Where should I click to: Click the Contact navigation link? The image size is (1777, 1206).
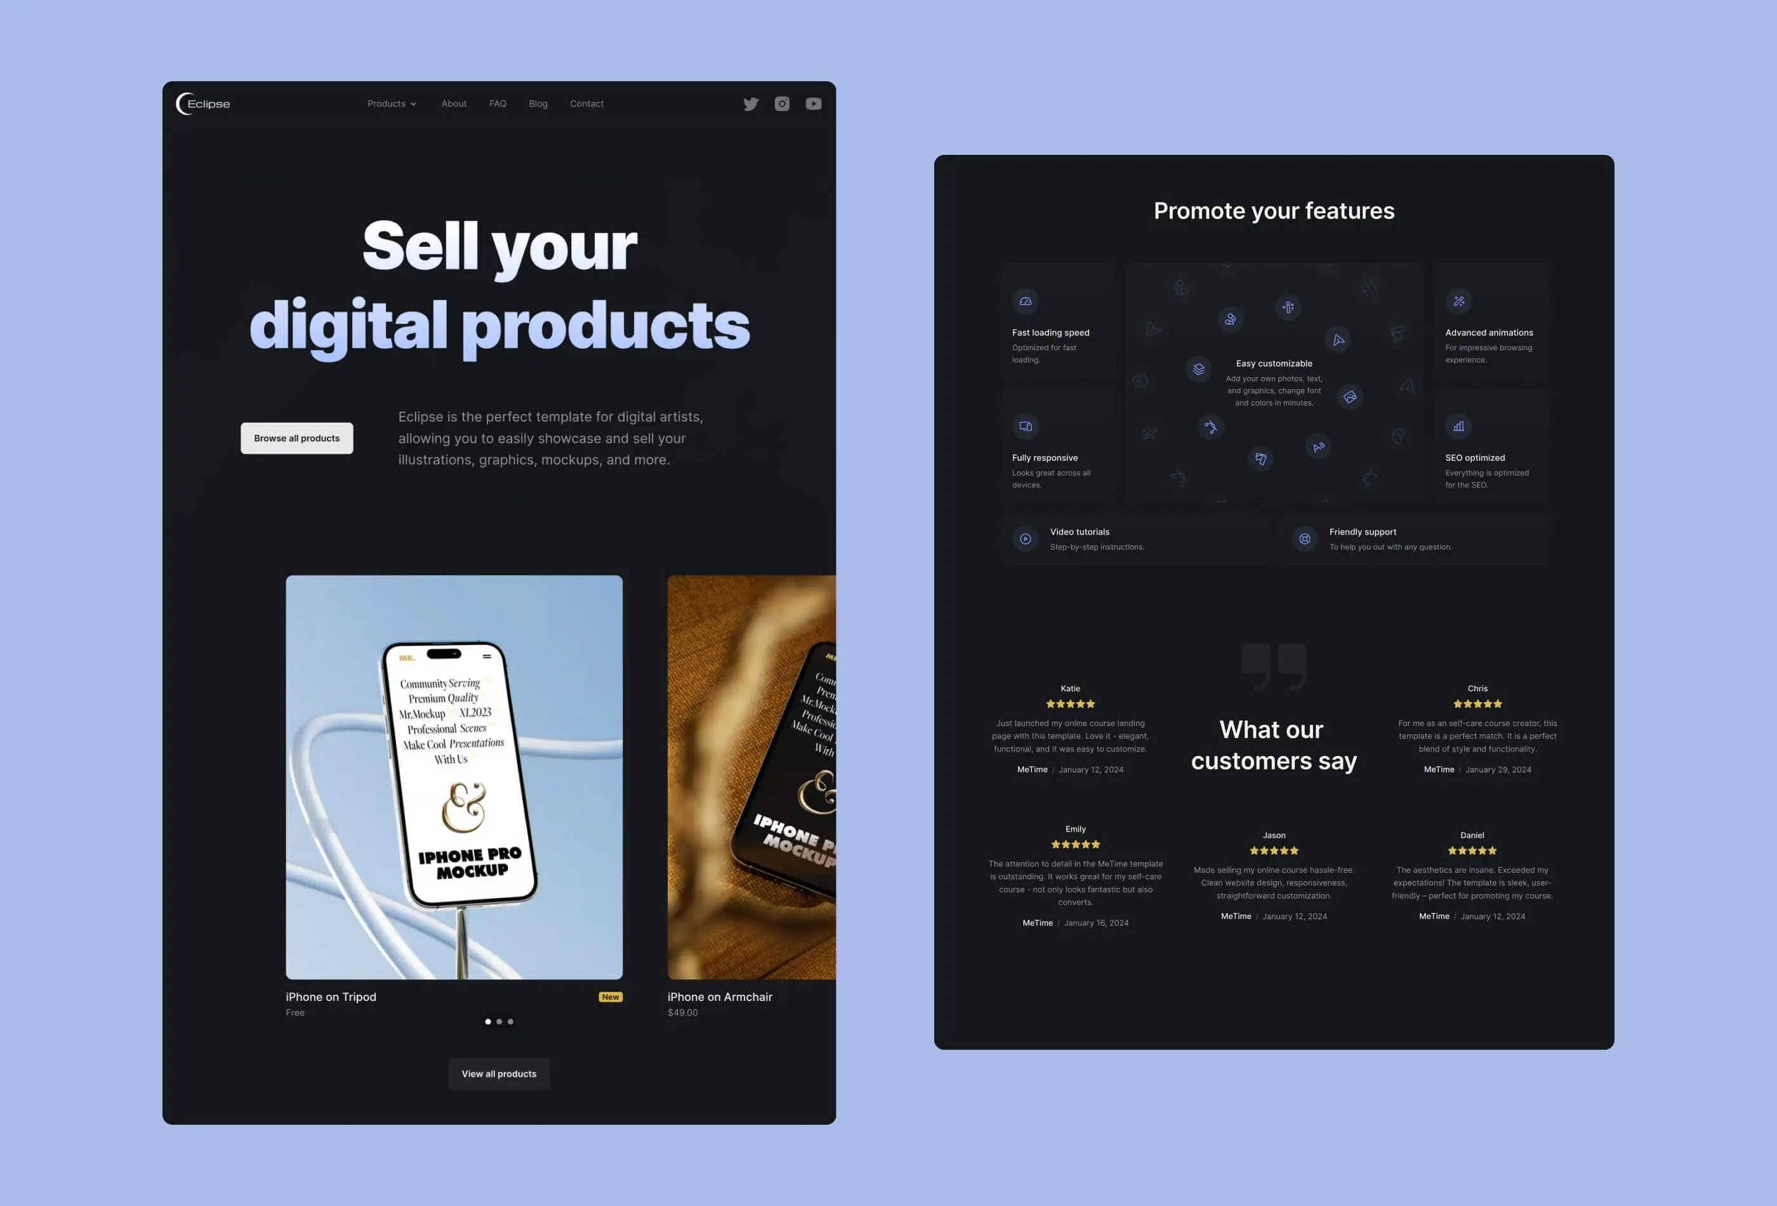click(x=585, y=102)
